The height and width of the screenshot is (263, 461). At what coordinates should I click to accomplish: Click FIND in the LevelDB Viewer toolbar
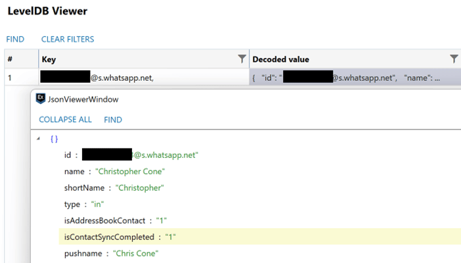point(15,39)
